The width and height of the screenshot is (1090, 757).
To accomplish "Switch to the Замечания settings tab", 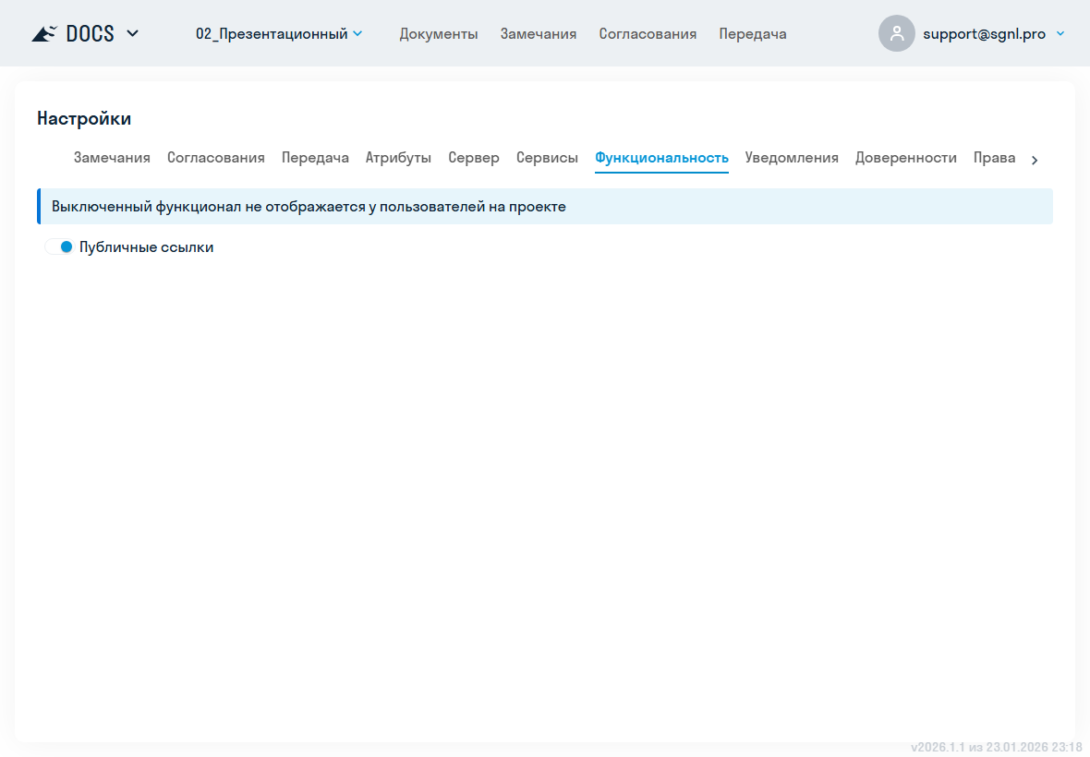I will [x=112, y=158].
